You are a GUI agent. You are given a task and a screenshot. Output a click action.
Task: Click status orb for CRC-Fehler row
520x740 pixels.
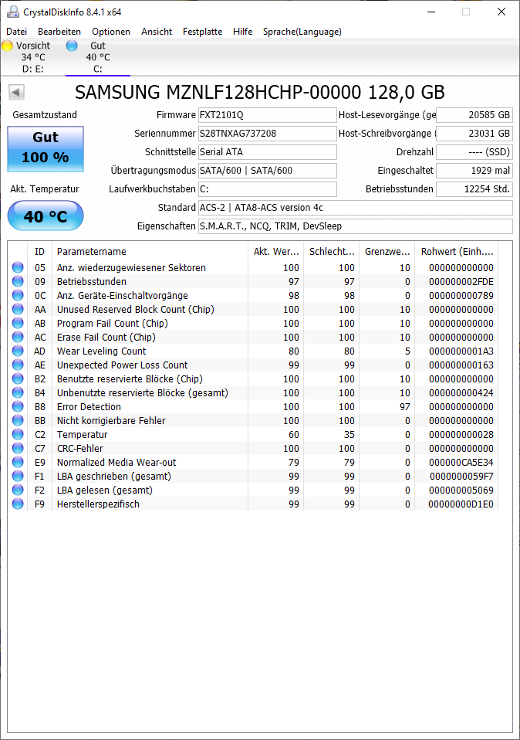point(18,449)
